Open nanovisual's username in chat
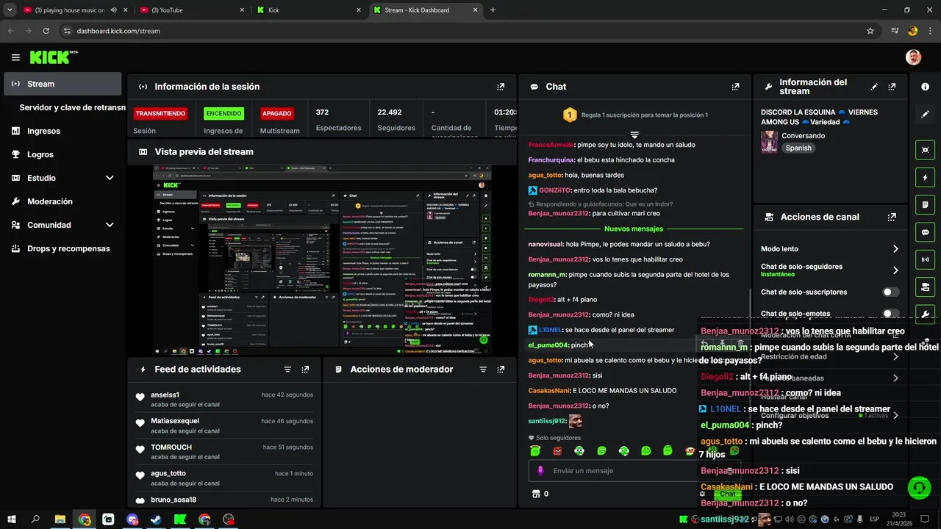This screenshot has width=941, height=529. pyautogui.click(x=545, y=244)
